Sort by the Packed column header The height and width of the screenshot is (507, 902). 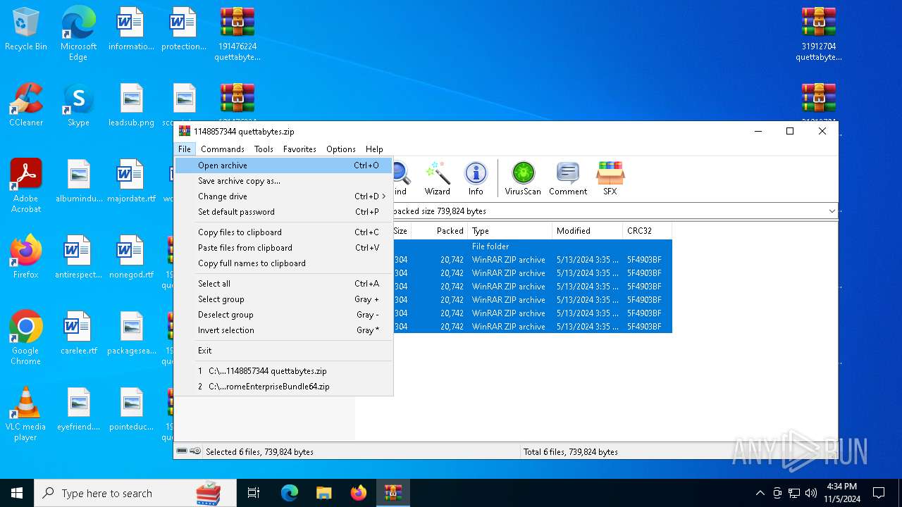click(x=440, y=231)
